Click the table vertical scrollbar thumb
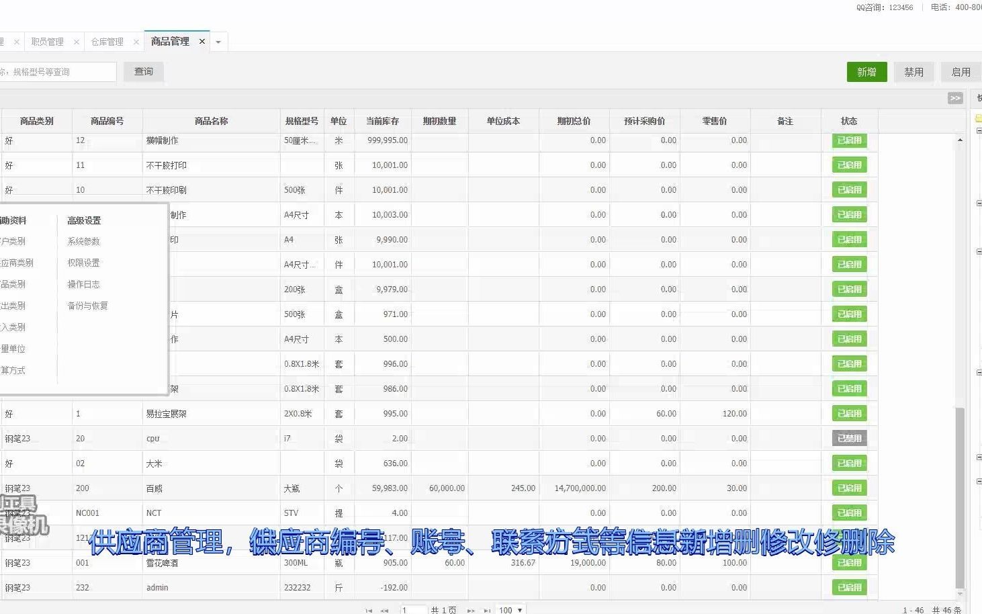The width and height of the screenshot is (982, 614). (960, 497)
